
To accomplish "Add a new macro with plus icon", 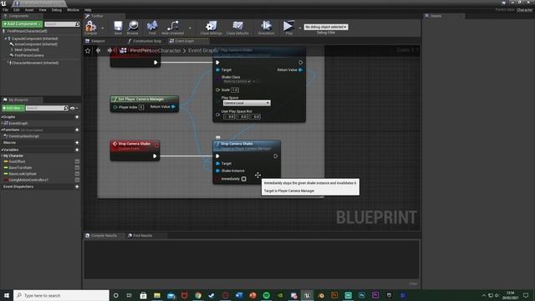I will (77, 143).
